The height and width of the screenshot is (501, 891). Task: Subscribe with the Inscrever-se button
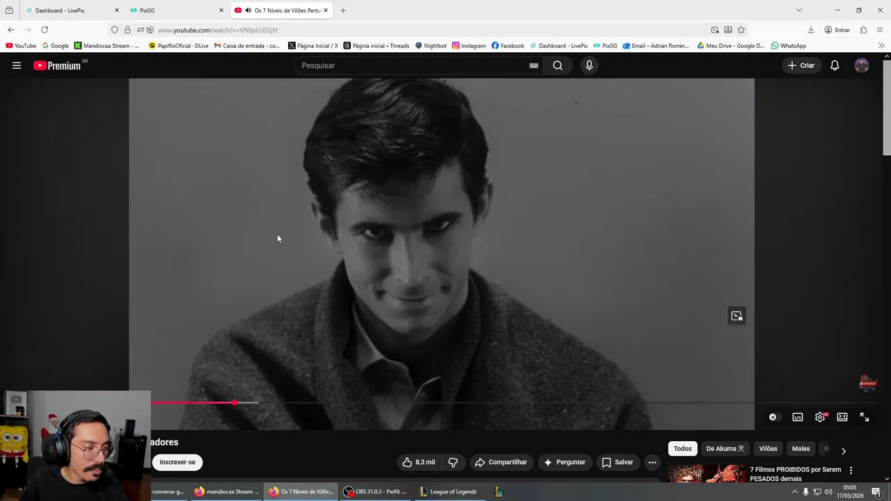coord(178,462)
